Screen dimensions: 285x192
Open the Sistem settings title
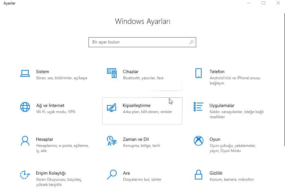coord(42,72)
